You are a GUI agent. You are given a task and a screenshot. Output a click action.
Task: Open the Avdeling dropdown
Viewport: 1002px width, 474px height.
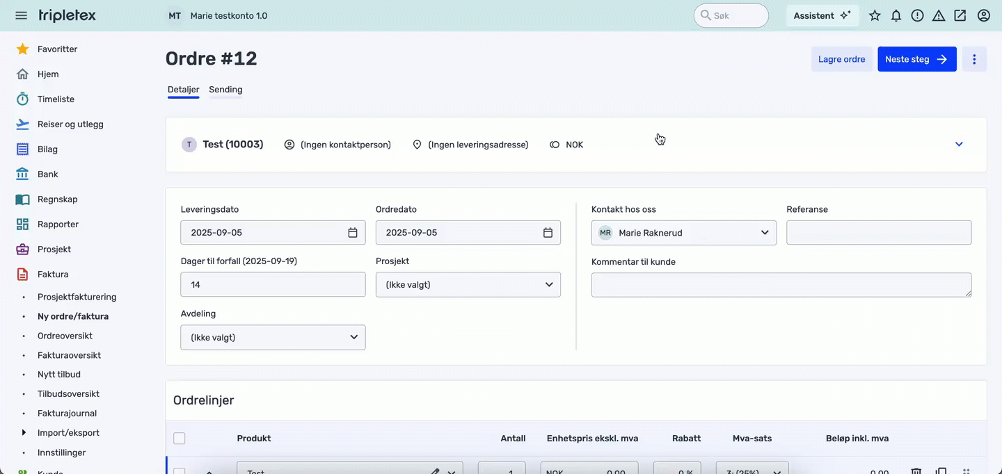point(273,338)
